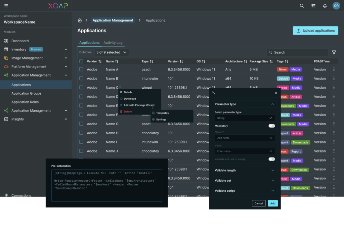
Task: Check the select-all checkbox in the table header
Action: (81, 61)
